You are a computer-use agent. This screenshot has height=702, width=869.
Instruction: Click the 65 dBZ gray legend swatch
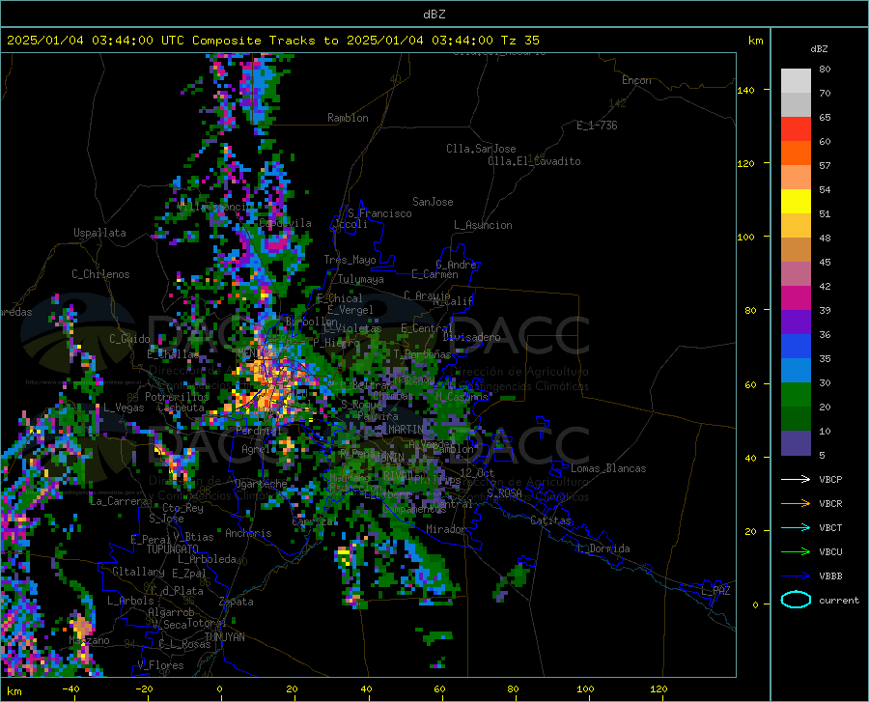coord(796,104)
